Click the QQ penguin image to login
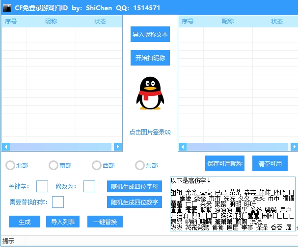 click(150, 93)
